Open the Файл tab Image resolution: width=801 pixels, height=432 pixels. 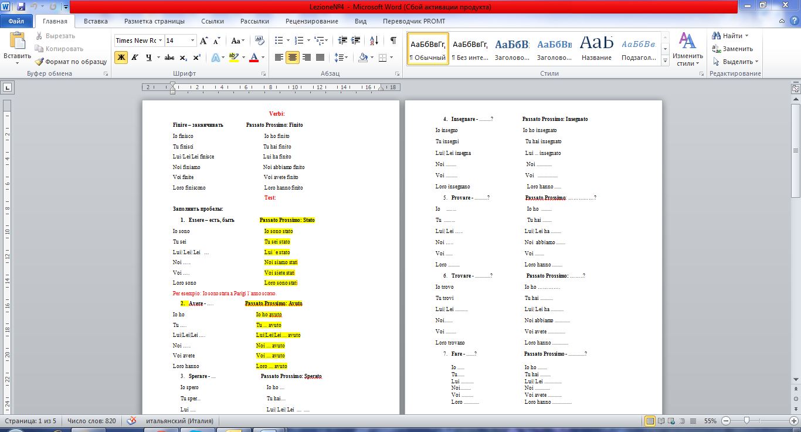16,21
